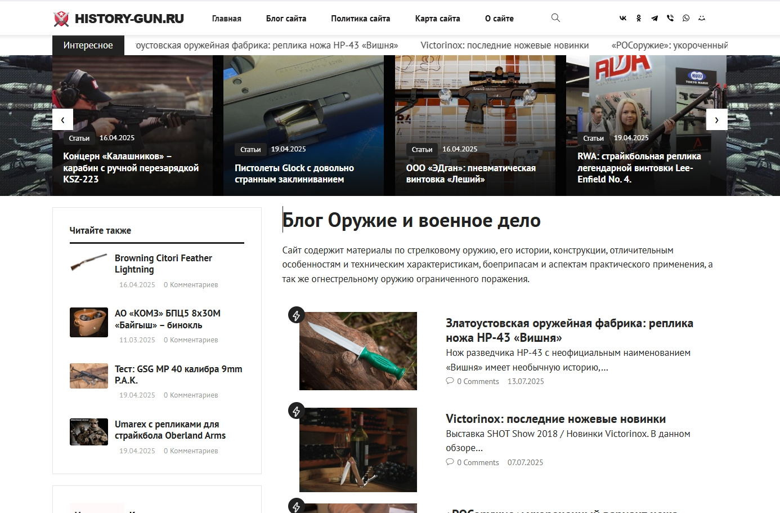Click date 16.04.2025 under Browning Citori article
This screenshot has width=780, height=513.
[x=137, y=285]
